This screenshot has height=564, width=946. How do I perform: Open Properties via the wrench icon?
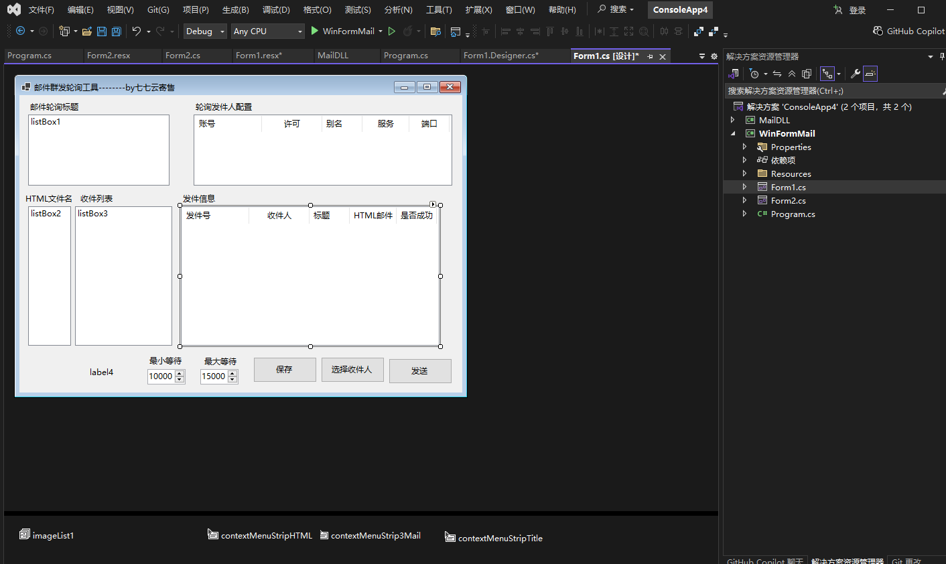[x=855, y=74]
